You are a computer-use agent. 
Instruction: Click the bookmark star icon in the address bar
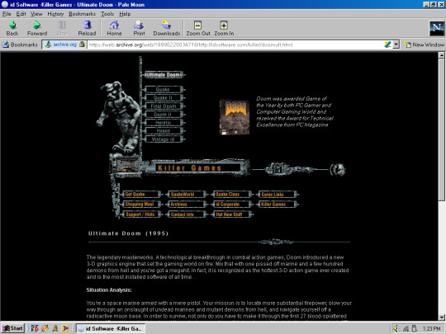click(387, 45)
